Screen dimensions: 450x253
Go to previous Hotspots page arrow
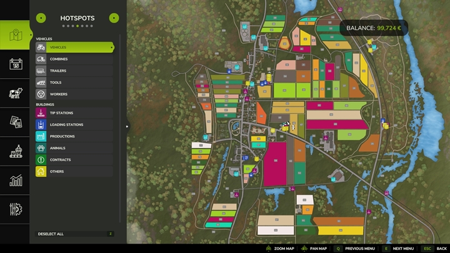coord(41,18)
